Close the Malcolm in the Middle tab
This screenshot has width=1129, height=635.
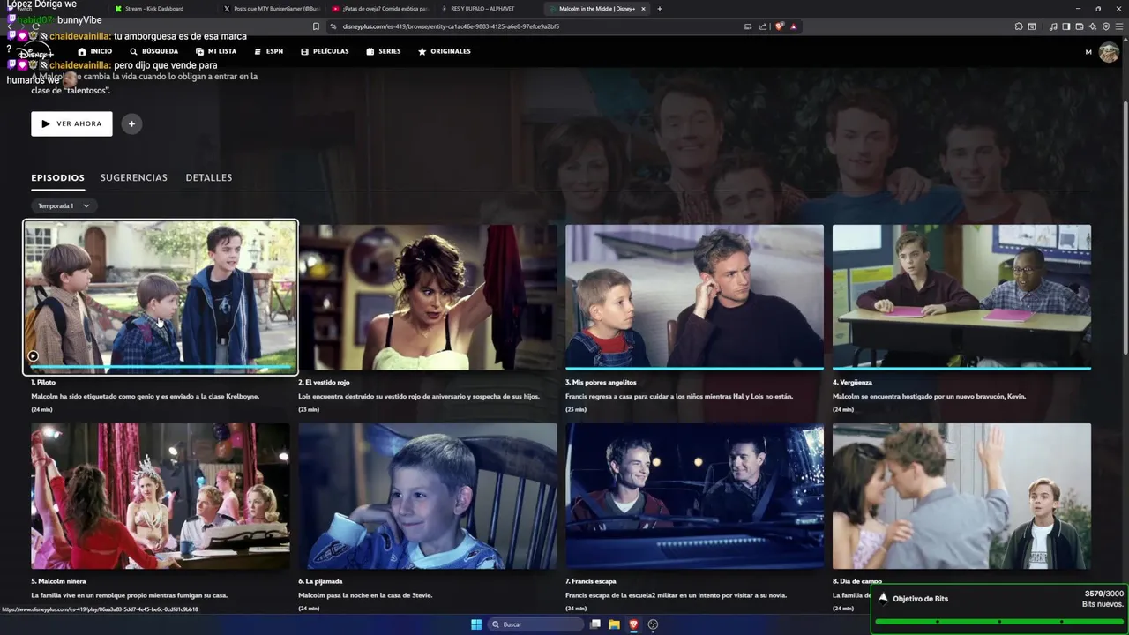click(643, 9)
